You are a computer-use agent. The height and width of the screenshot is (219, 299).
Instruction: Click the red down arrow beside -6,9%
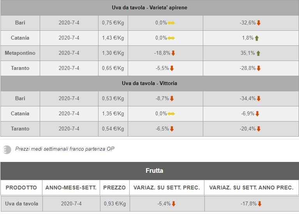pyautogui.click(x=257, y=114)
